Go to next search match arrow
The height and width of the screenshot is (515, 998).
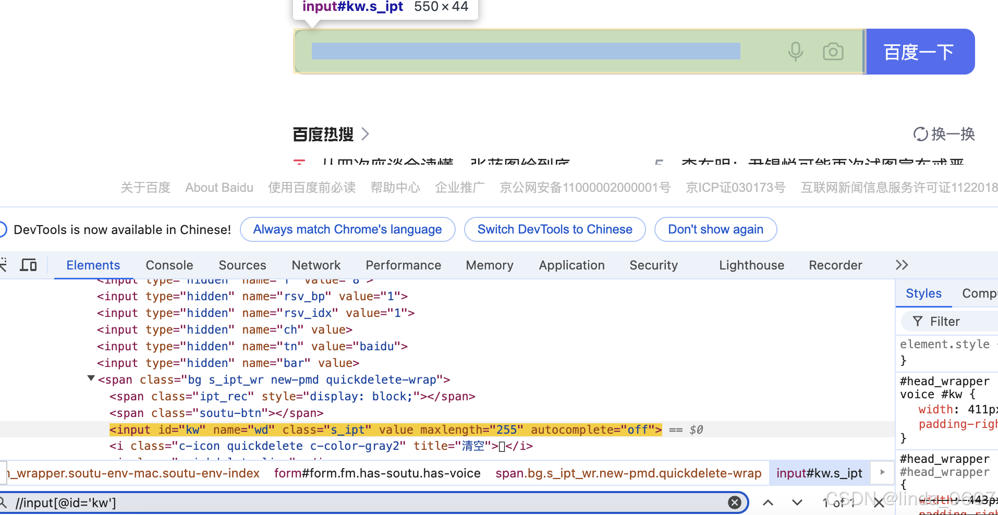tap(797, 502)
